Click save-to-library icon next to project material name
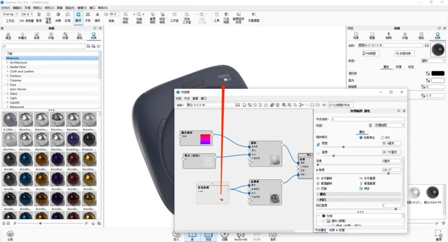The height and width of the screenshot is (242, 448). pos(426,46)
